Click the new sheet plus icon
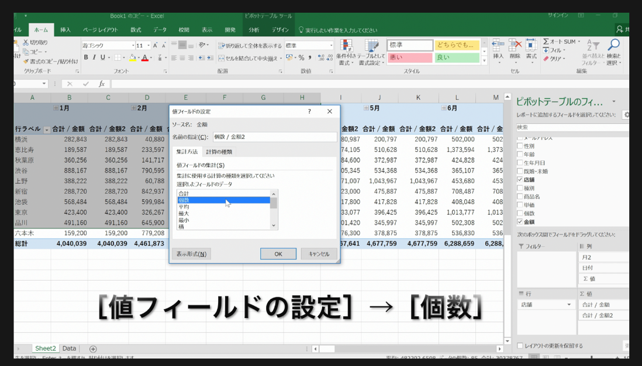642x366 pixels. [x=93, y=349]
